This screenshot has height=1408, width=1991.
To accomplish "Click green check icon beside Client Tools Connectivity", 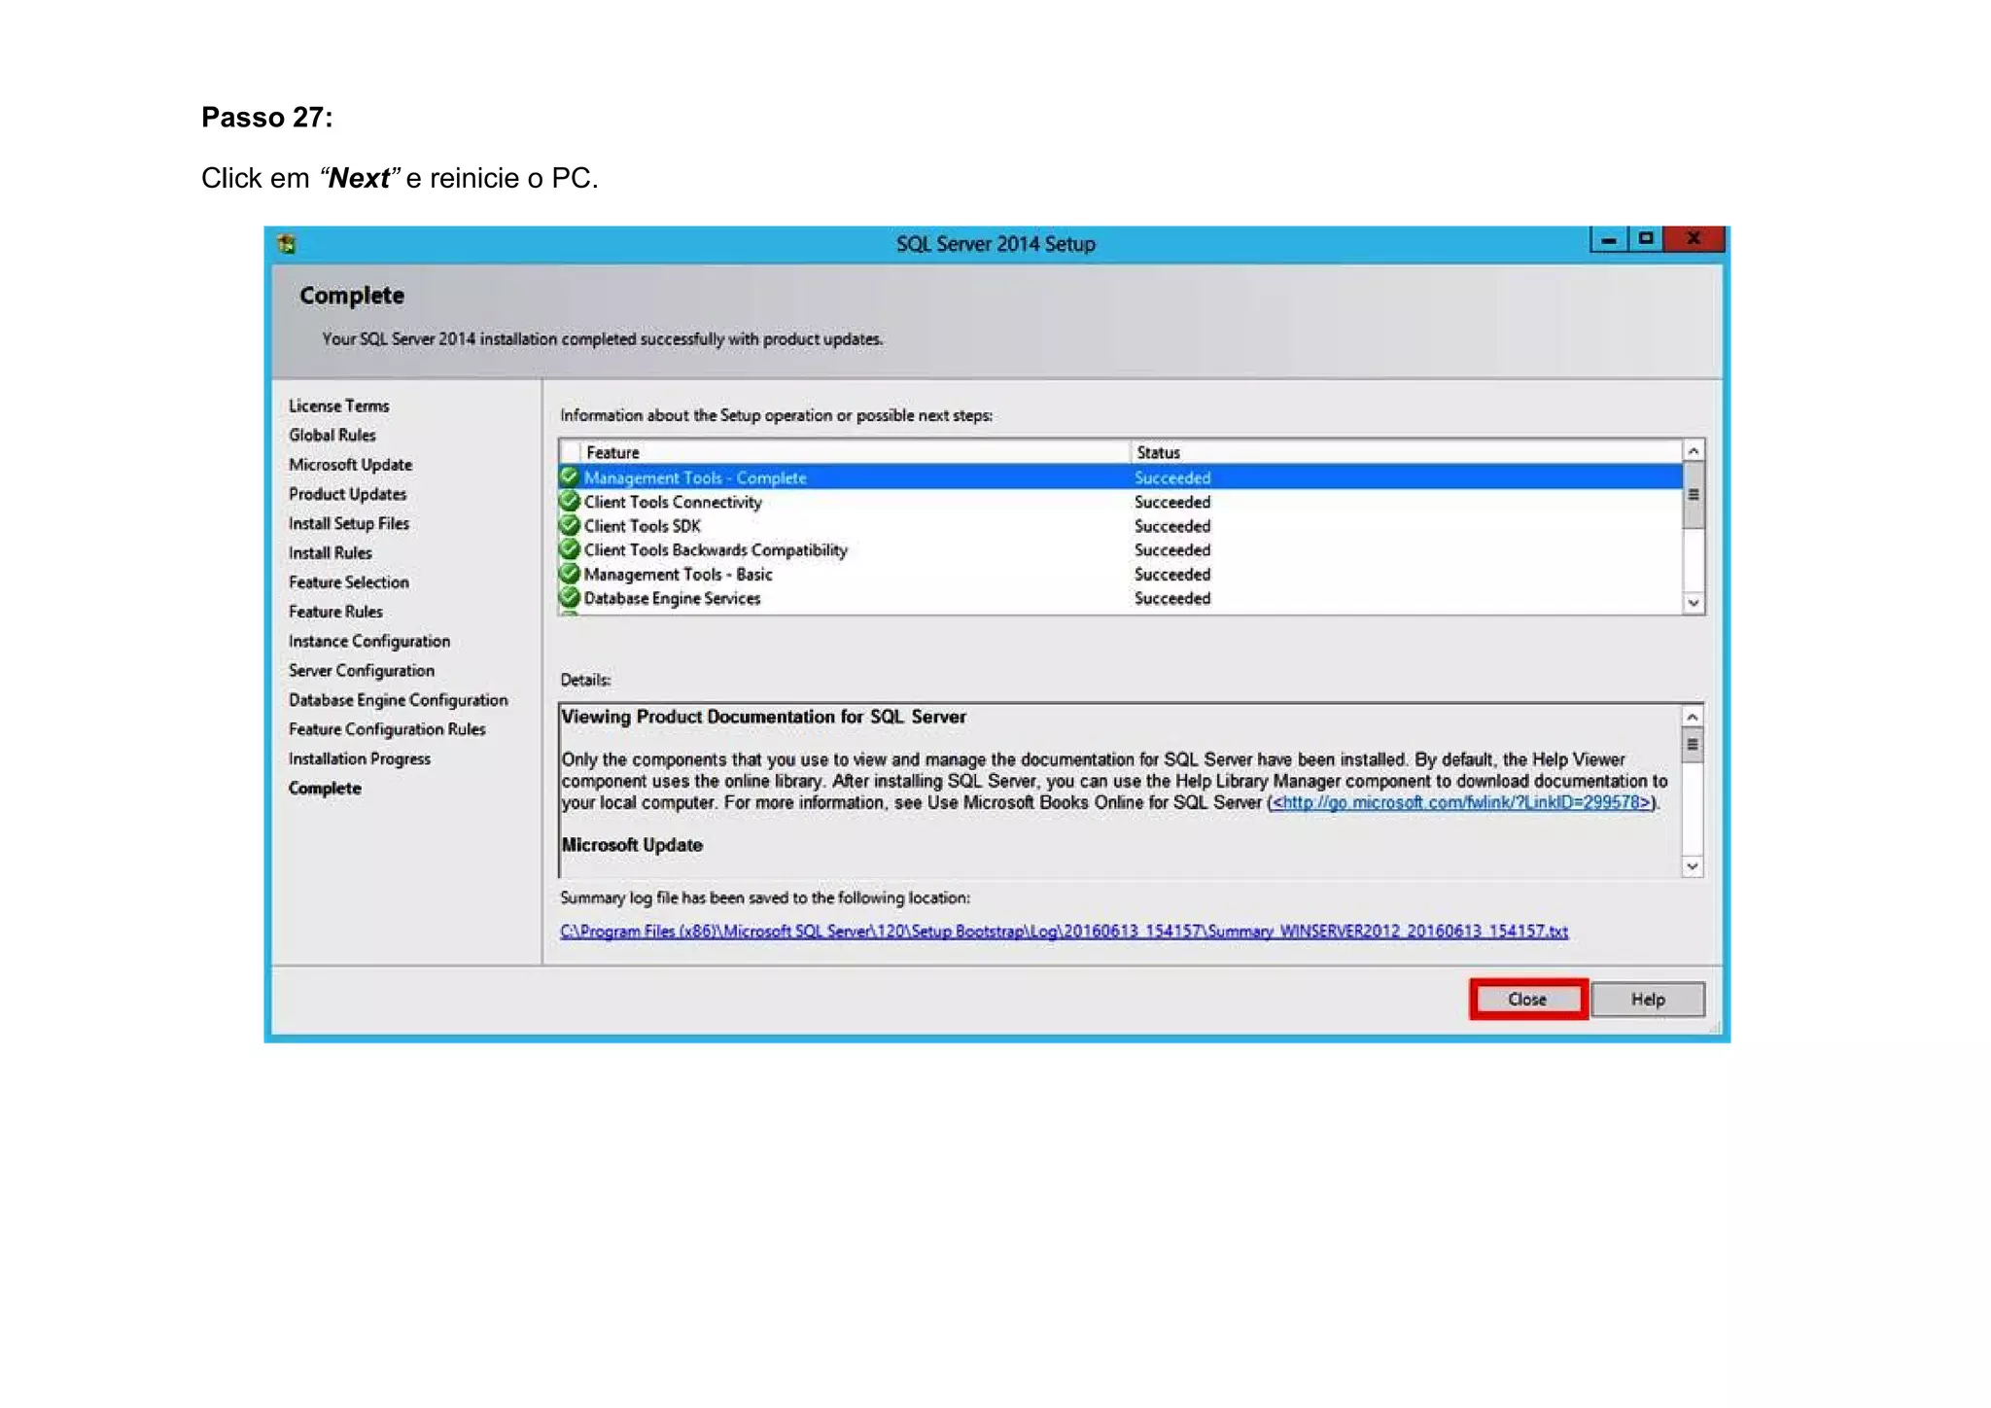I will point(570,501).
